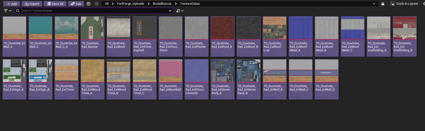The image size is (425, 131).
Task: Select TD_Dustmite_IntWall_A asset
Action: (15, 36)
